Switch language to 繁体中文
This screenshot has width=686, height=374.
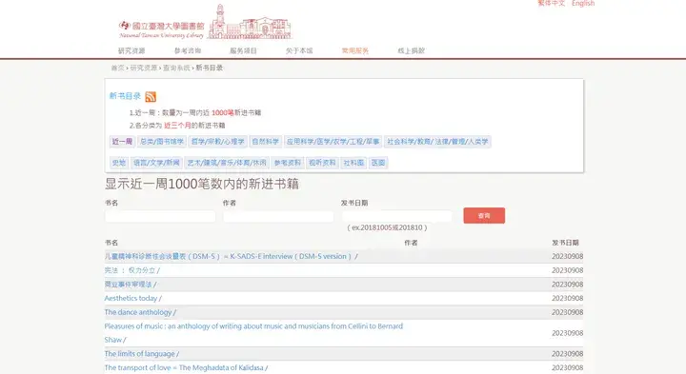point(552,3)
